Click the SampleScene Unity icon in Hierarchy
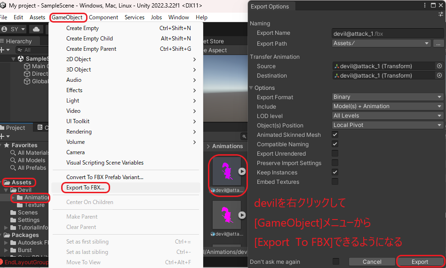Viewport: 446px width, 268px height. click(x=21, y=59)
